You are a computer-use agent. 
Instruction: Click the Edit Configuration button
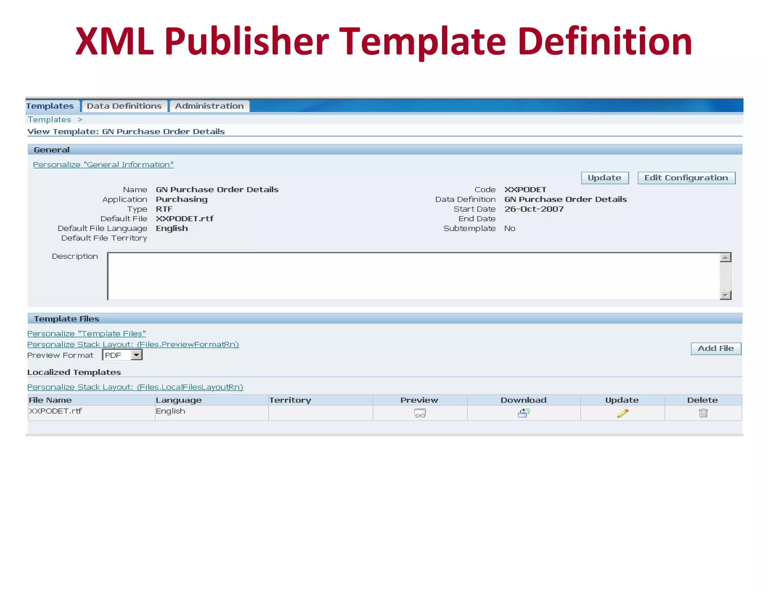coord(686,178)
